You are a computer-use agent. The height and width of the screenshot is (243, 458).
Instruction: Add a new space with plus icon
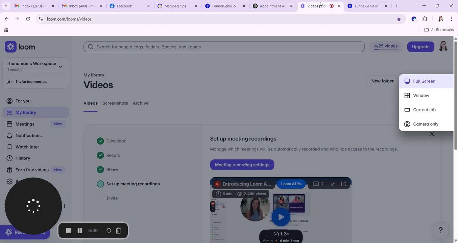[64, 206]
